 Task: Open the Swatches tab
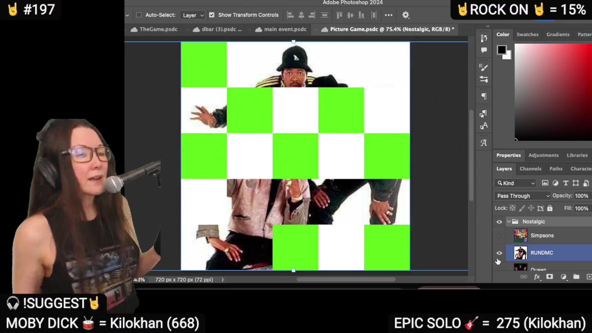(528, 35)
